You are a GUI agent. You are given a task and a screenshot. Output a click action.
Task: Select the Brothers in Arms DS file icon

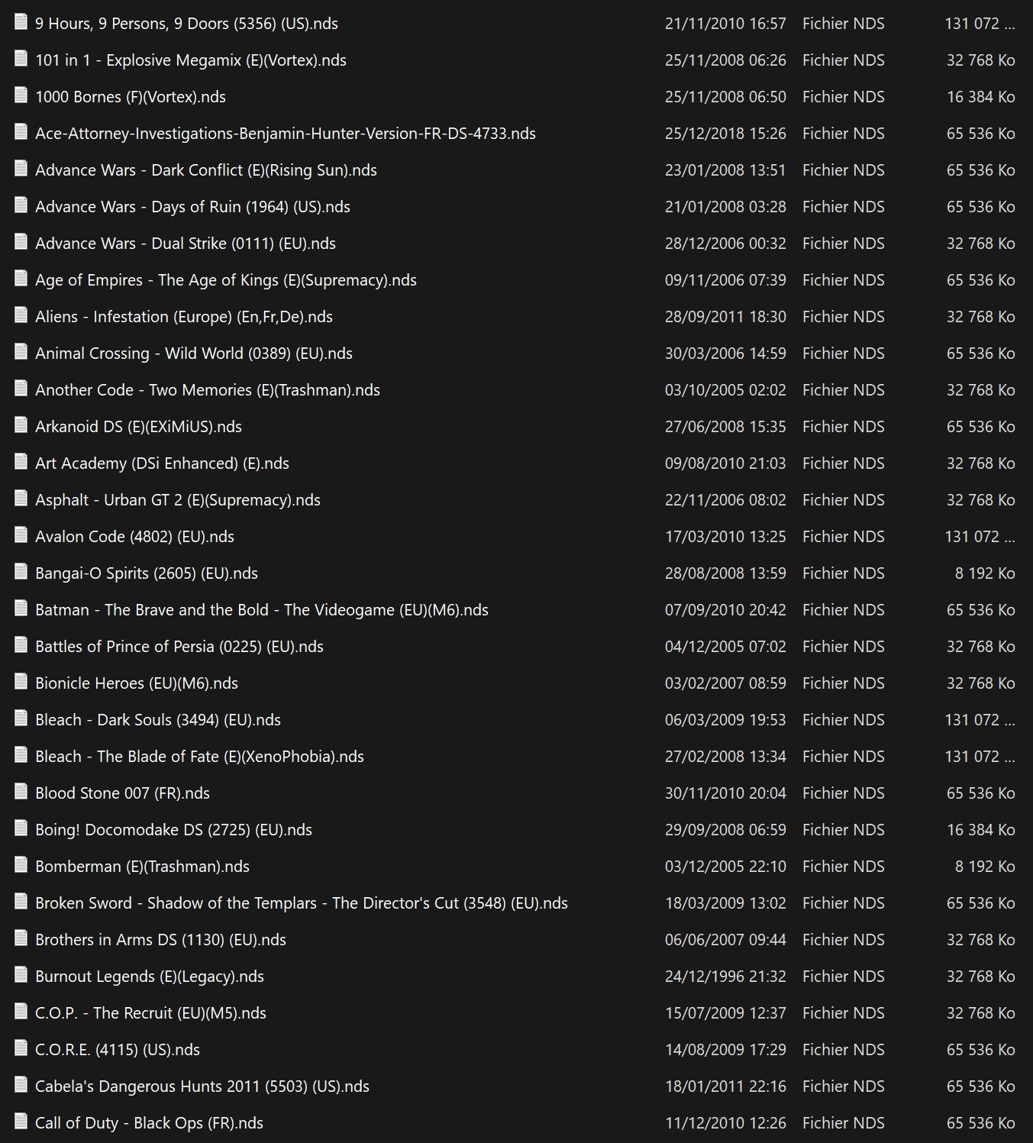pyautogui.click(x=21, y=938)
